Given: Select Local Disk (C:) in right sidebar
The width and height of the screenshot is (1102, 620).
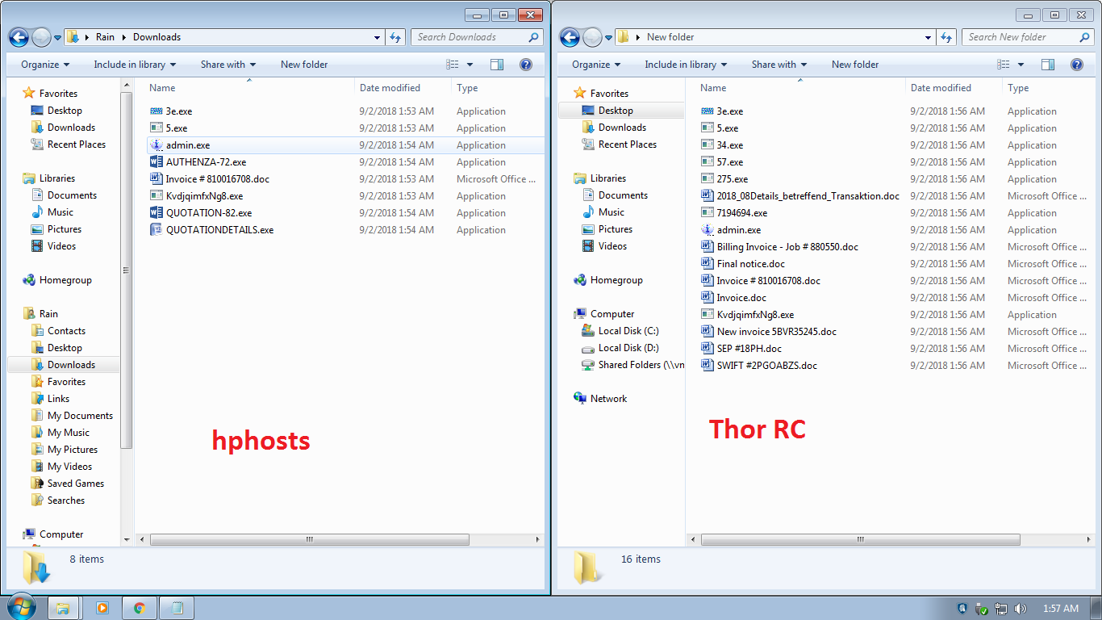Looking at the screenshot, I should coord(620,331).
